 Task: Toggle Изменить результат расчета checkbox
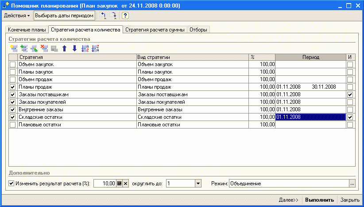[11, 184]
